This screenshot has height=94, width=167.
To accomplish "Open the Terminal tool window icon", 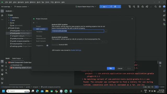I will pos(2,79).
